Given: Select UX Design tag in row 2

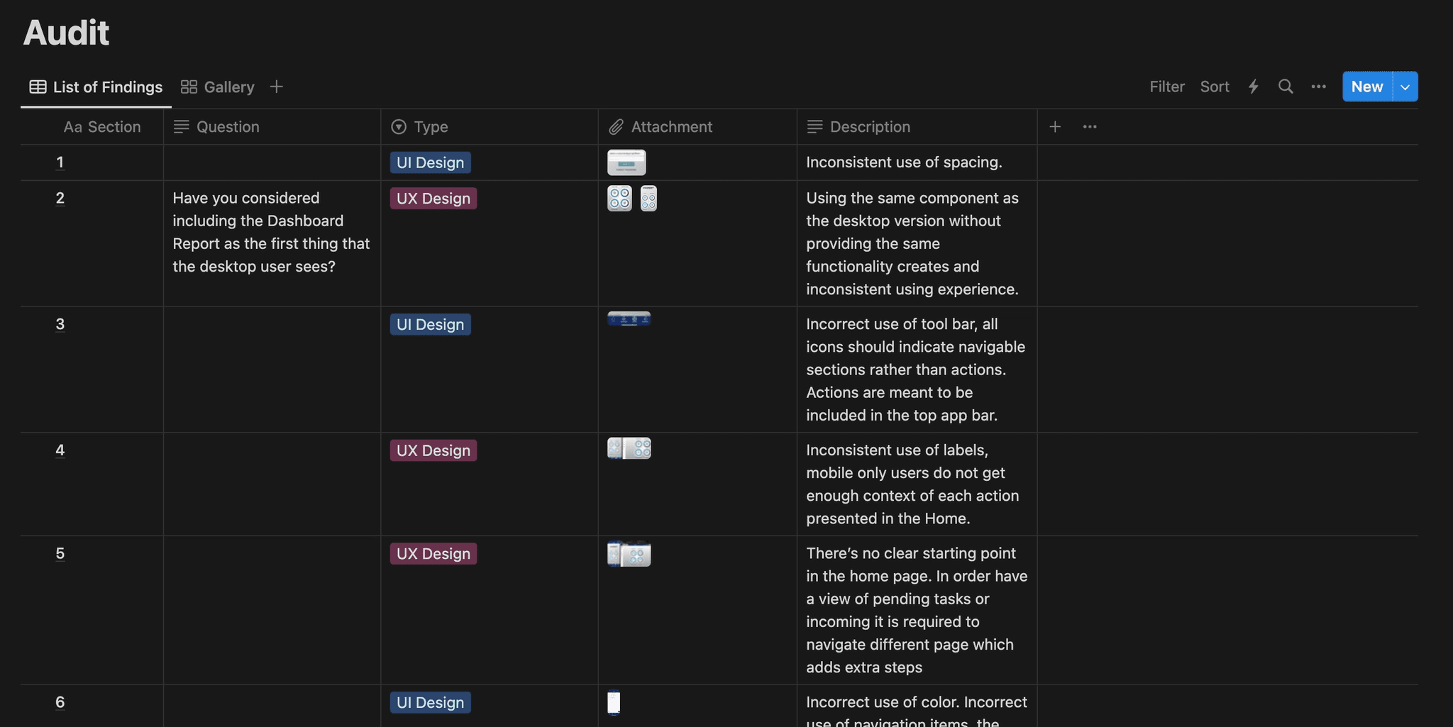Looking at the screenshot, I should click(433, 198).
